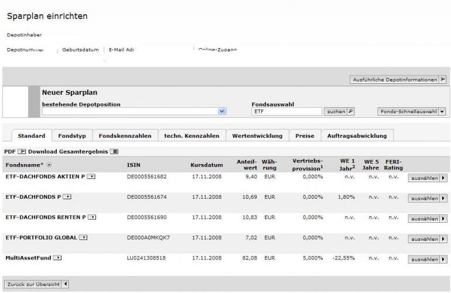Show the techn. Kennzahlen tab
The image size is (451, 293).
tap(191, 136)
